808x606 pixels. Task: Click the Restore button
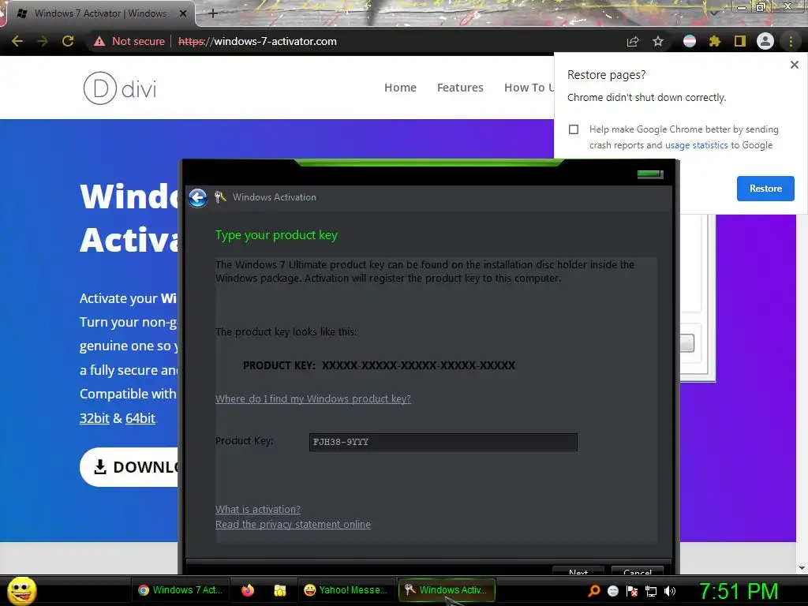[765, 189]
